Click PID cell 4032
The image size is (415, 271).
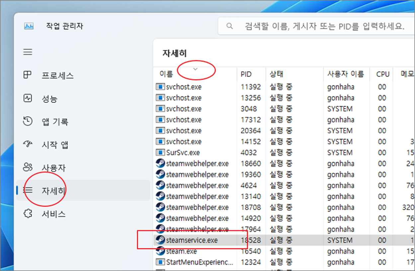tap(249, 153)
